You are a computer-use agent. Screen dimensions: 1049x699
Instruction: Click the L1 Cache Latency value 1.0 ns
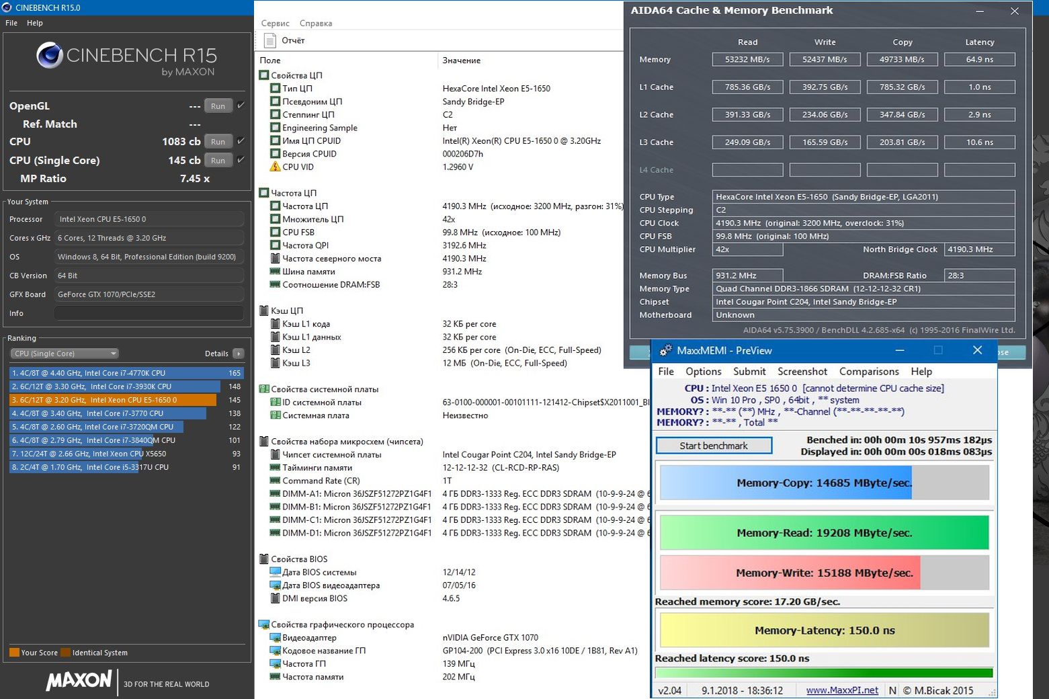tap(980, 87)
